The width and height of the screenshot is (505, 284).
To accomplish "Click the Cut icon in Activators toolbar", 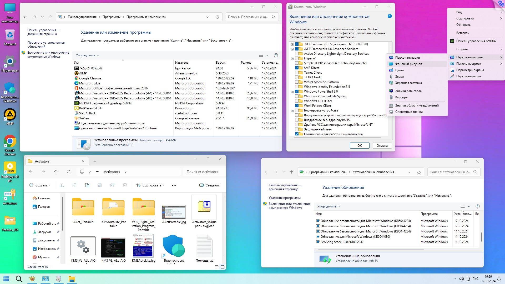I will pyautogui.click(x=62, y=185).
